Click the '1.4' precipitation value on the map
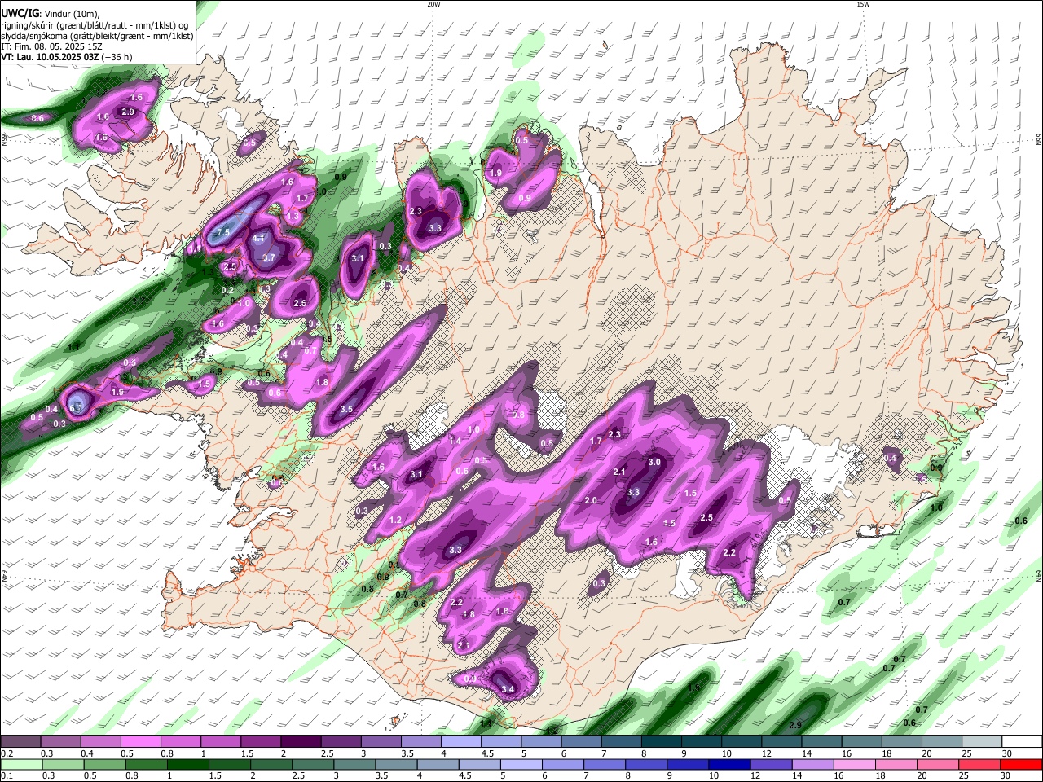This screenshot has width=1043, height=782. [455, 441]
